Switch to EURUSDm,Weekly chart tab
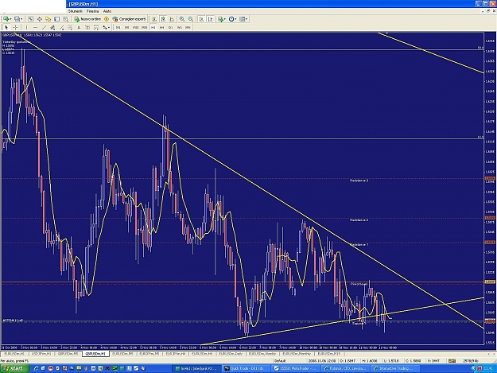The width and height of the screenshot is (497, 373). (x=262, y=354)
